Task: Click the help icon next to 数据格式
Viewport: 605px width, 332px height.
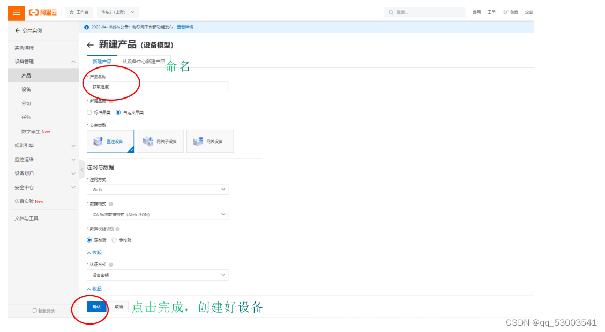Action: click(x=111, y=204)
